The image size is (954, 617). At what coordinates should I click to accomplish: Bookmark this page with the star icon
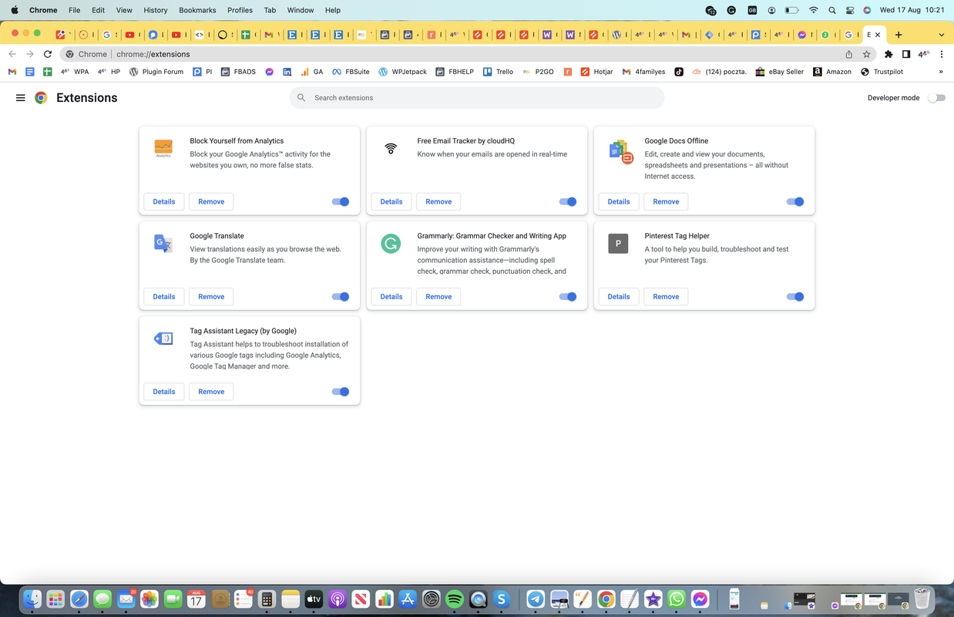(x=867, y=54)
